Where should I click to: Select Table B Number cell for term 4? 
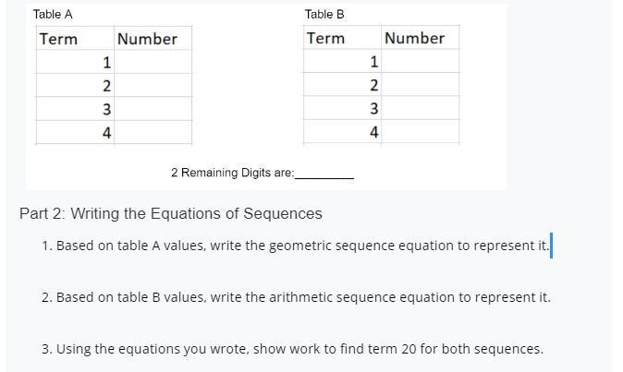click(421, 131)
